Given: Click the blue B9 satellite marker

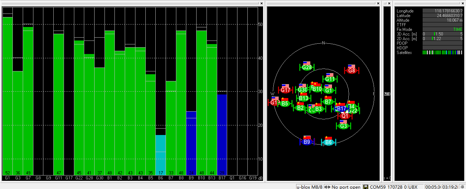Looking at the screenshot, I should pyautogui.click(x=307, y=142).
